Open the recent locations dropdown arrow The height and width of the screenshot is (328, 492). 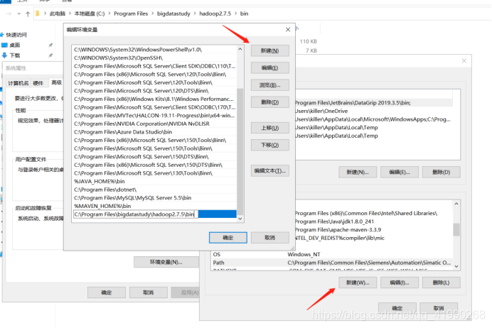coord(18,13)
